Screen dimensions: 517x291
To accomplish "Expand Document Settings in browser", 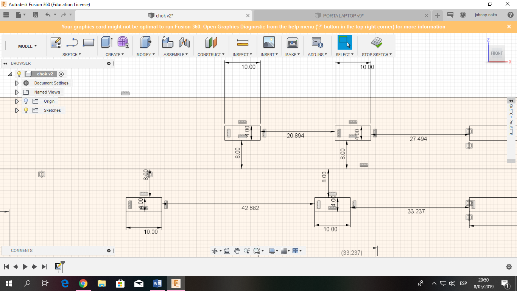I will tap(17, 83).
